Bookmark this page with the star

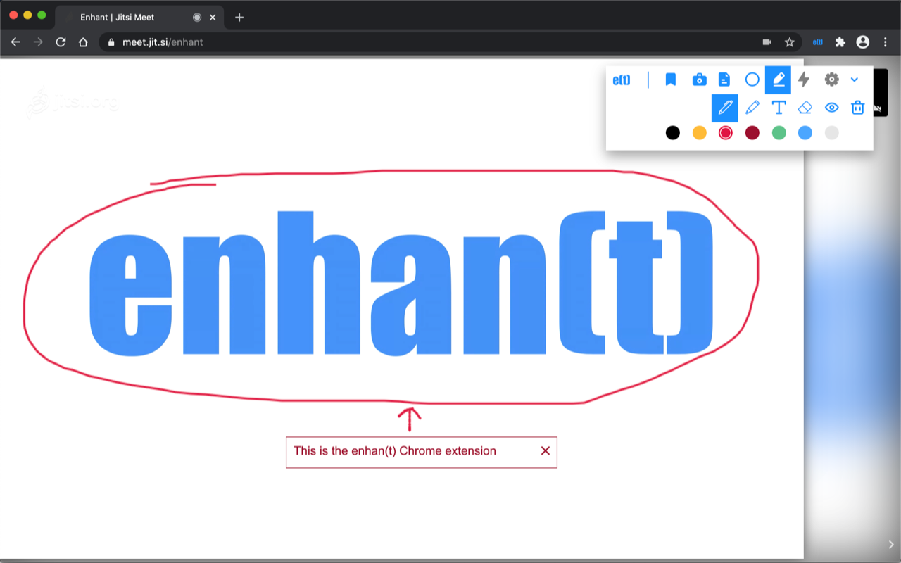click(790, 42)
